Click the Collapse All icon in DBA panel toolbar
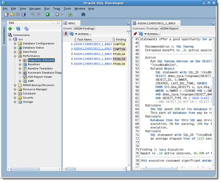Viewport: 221px width, 182px height. click(x=26, y=29)
